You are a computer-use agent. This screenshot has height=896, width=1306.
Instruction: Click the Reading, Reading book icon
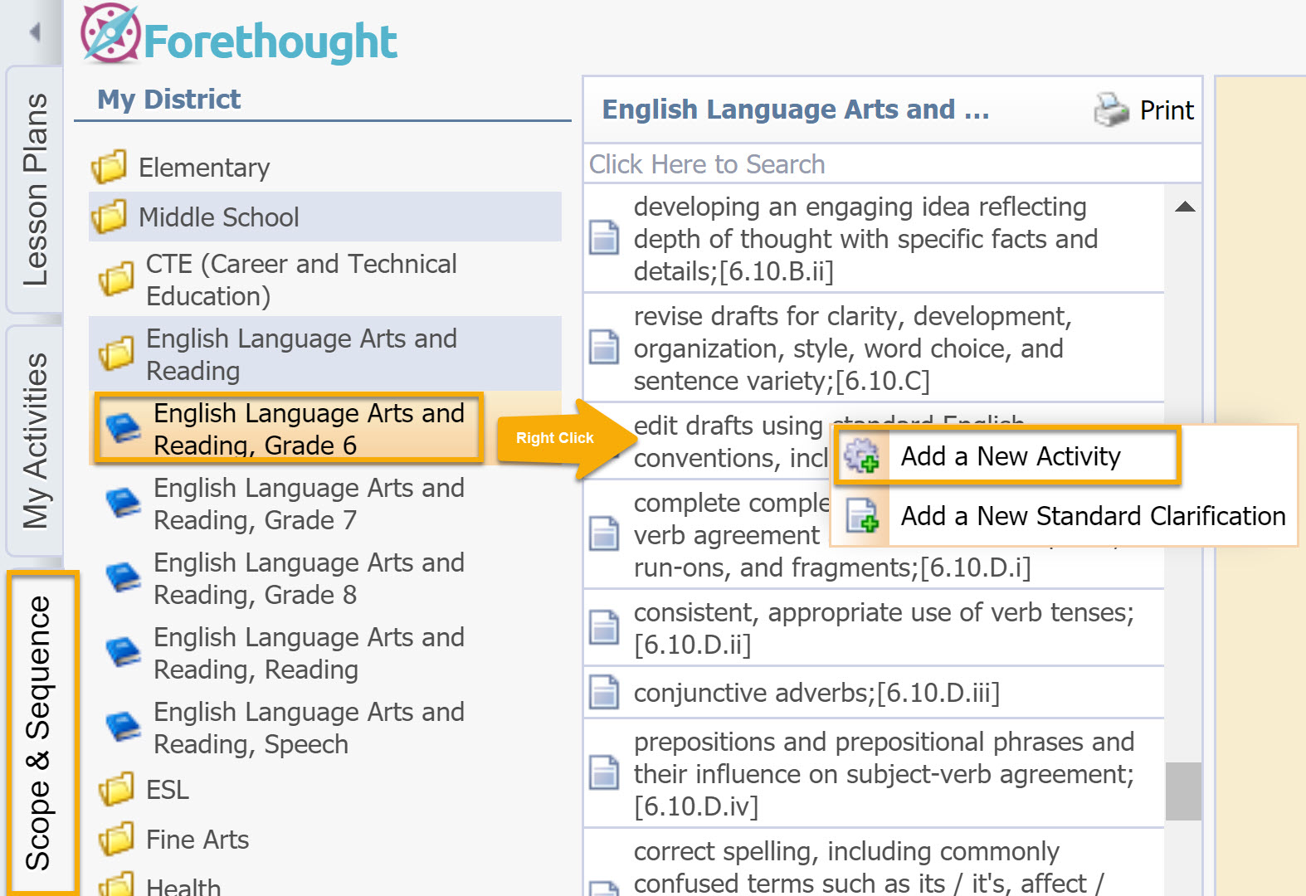pyautogui.click(x=124, y=653)
